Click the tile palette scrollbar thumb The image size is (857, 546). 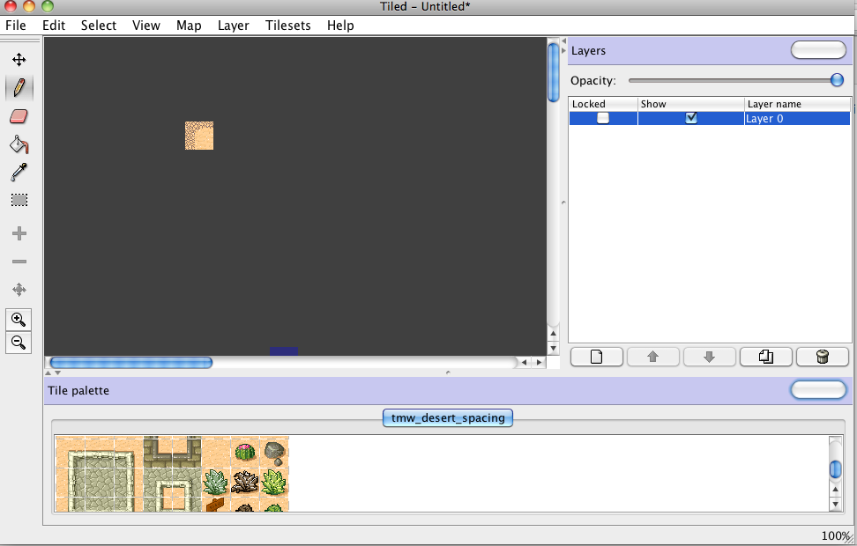click(835, 469)
